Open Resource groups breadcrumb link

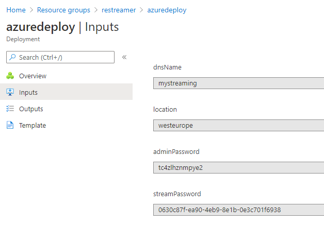[63, 10]
